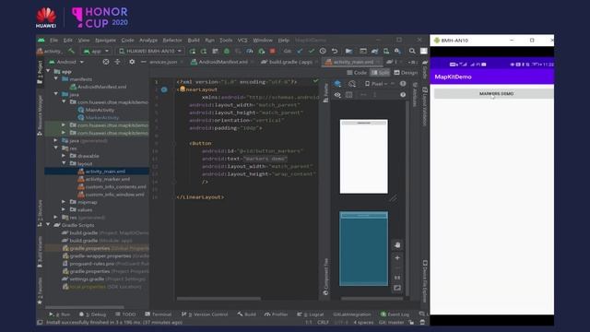Screen dimensions: 590x332
Task: Click the design surface layers icon
Action: [x=337, y=84]
